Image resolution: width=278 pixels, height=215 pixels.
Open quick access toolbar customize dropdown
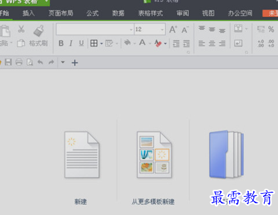[x=63, y=62]
